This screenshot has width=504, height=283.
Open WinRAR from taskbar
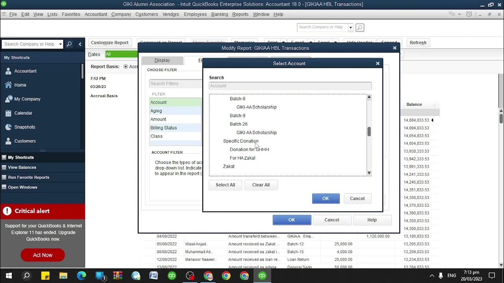tap(117, 276)
